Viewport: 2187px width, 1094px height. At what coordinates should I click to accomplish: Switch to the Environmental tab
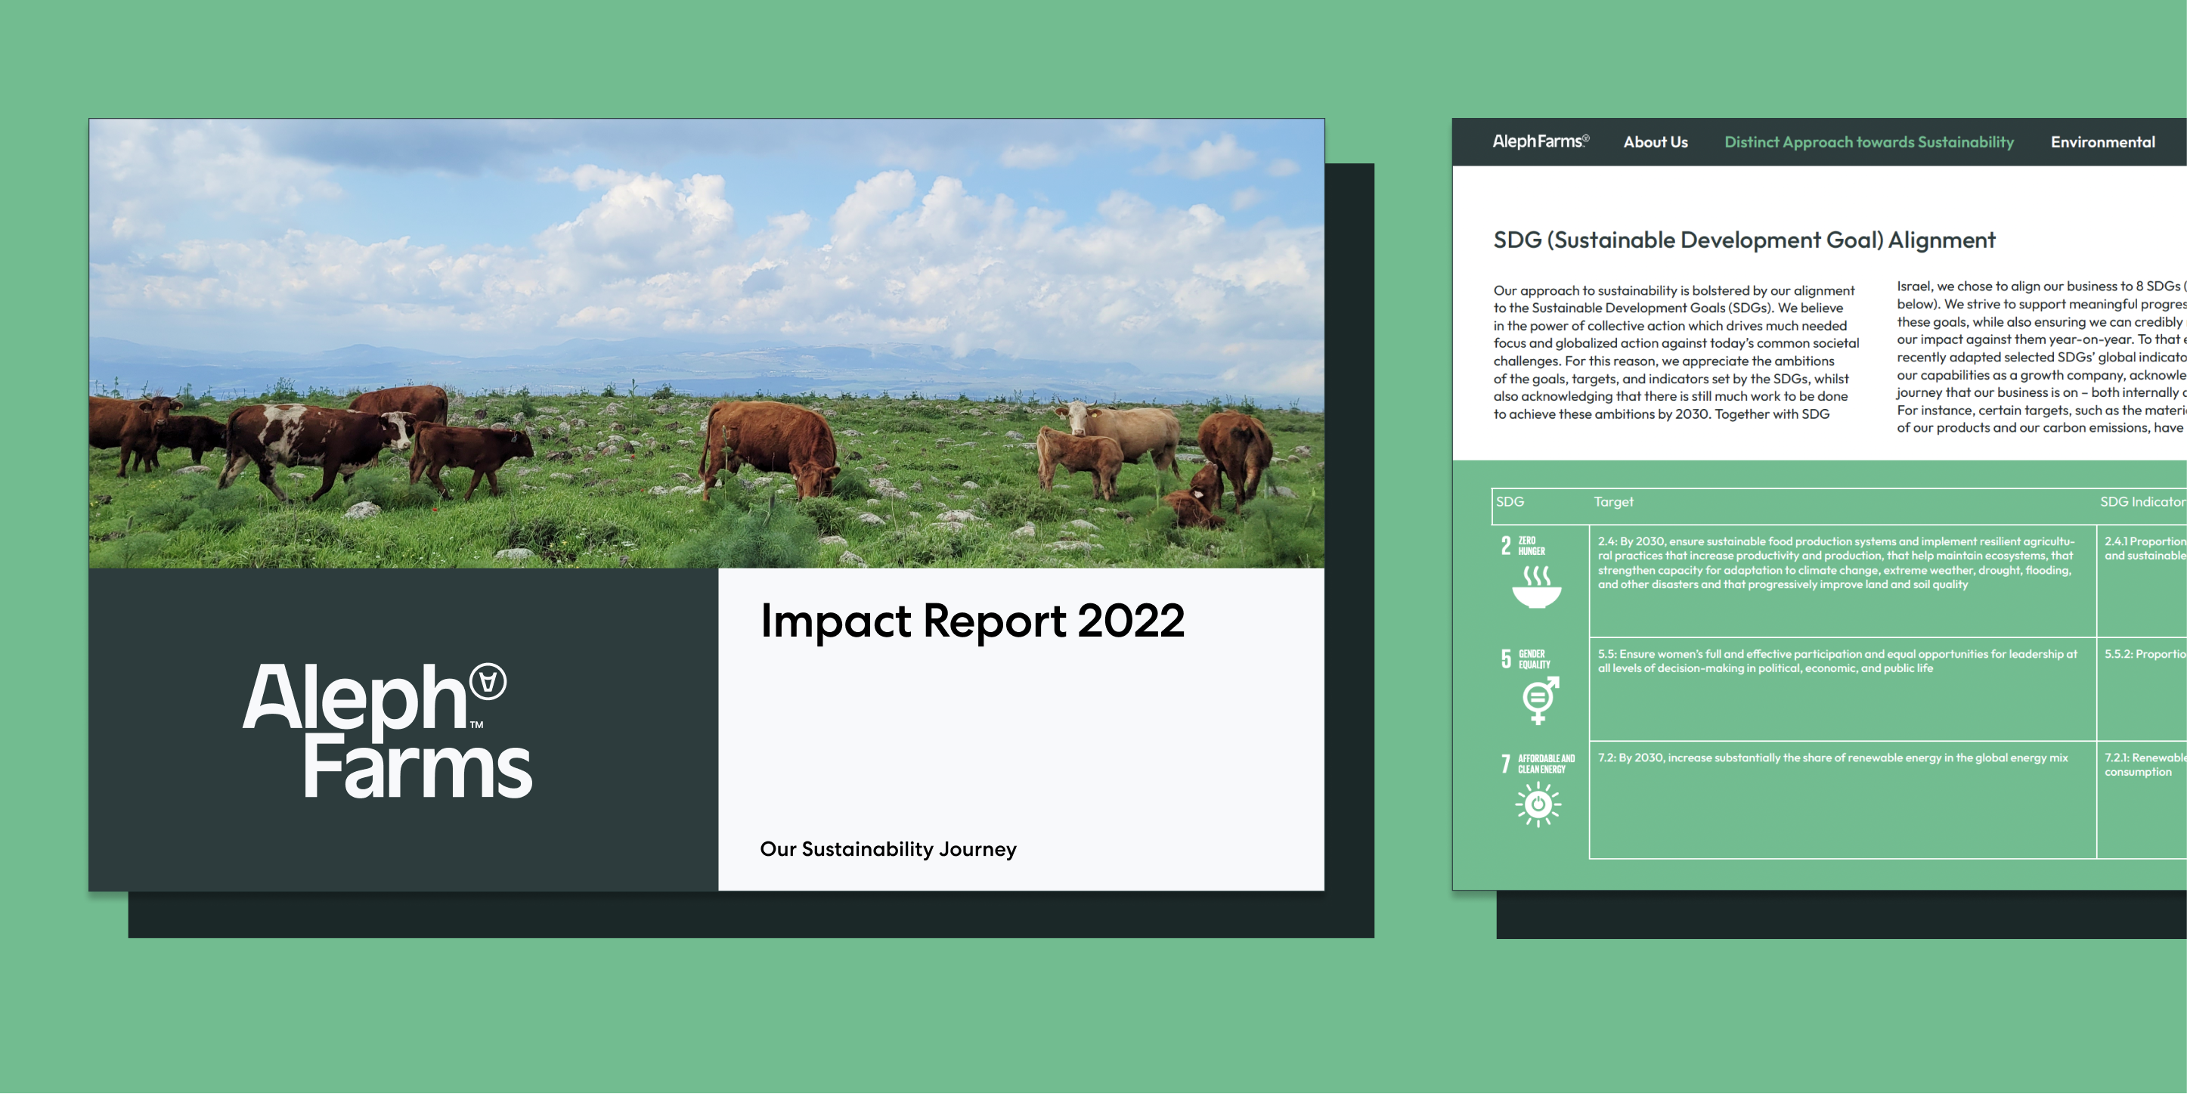2102,142
